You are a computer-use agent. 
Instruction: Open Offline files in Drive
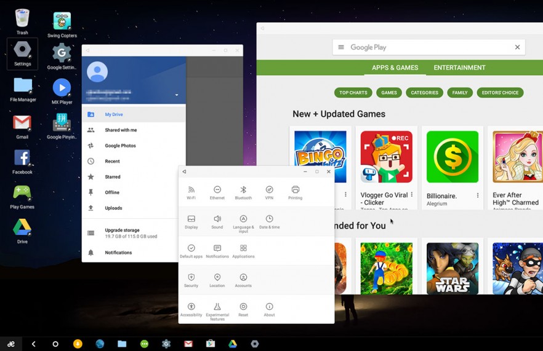(131, 192)
